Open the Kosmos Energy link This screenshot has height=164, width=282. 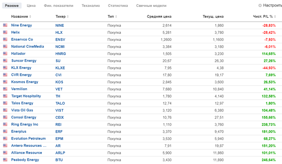pyautogui.click(x=25, y=82)
